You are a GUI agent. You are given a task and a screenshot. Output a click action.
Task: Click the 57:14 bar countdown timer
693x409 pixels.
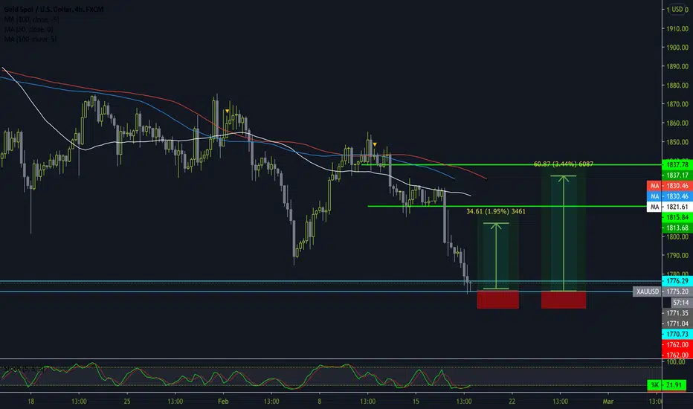[681, 303]
